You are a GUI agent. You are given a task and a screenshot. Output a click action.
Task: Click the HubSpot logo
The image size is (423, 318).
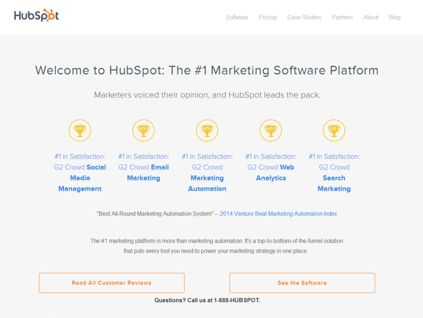point(36,15)
